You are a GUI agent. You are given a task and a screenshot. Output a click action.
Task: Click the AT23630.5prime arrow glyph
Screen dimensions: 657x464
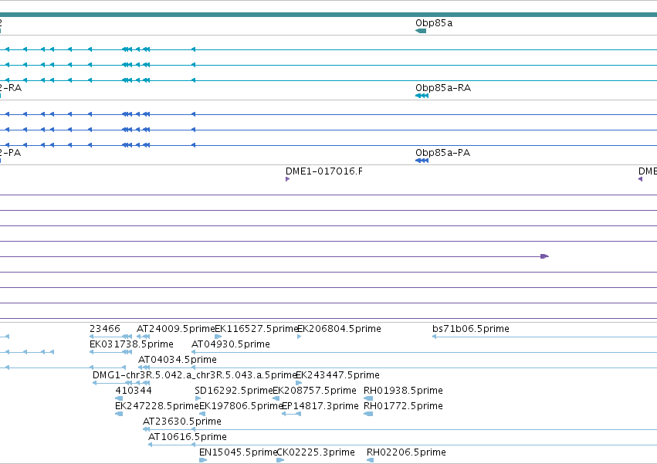(x=400, y=429)
